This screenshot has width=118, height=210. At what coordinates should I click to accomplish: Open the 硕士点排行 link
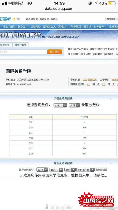point(87,54)
